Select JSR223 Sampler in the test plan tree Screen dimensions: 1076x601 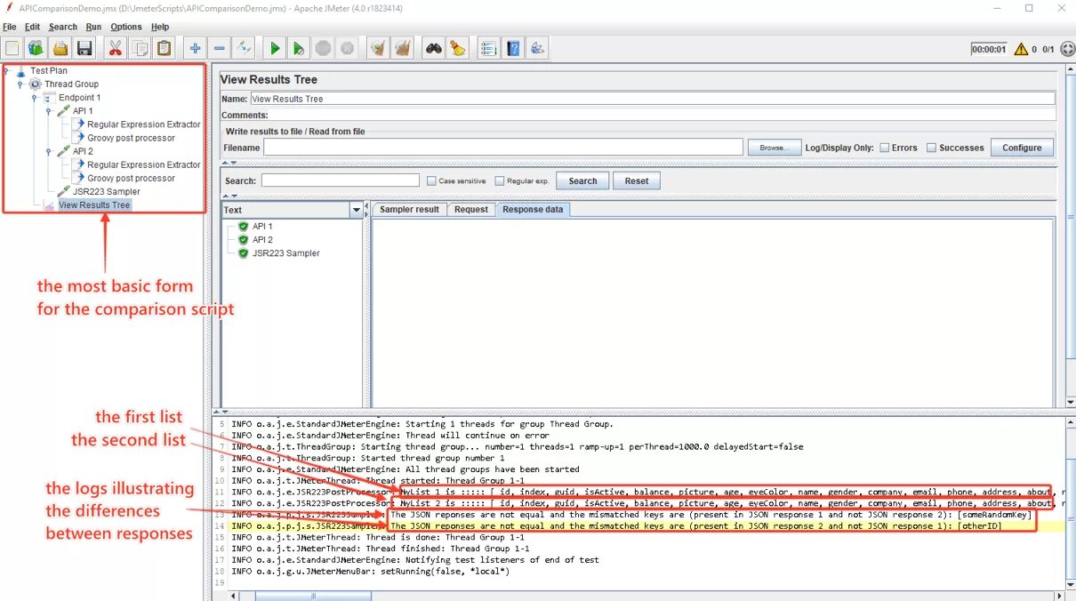pos(107,191)
